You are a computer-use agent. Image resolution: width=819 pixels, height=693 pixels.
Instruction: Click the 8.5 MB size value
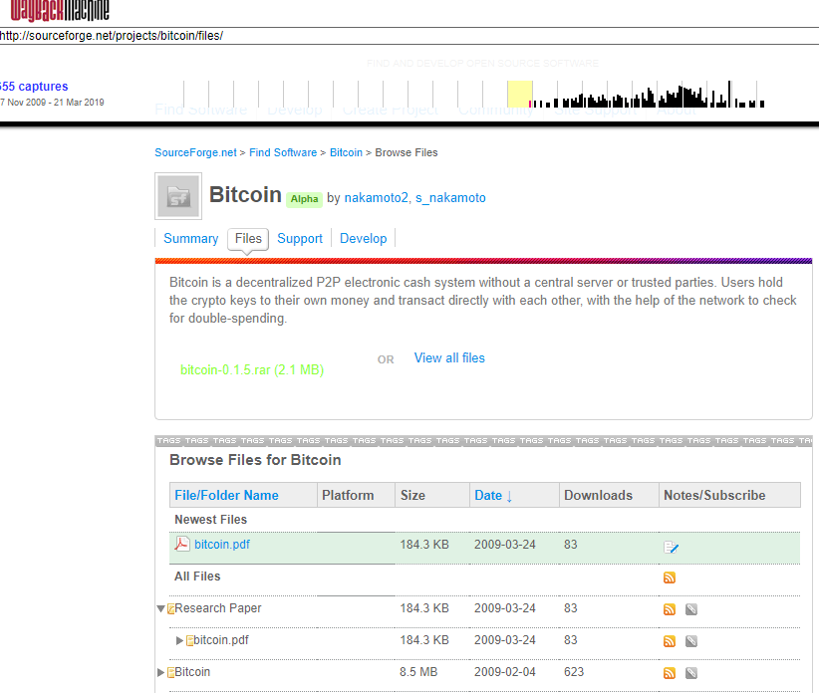[x=418, y=672]
